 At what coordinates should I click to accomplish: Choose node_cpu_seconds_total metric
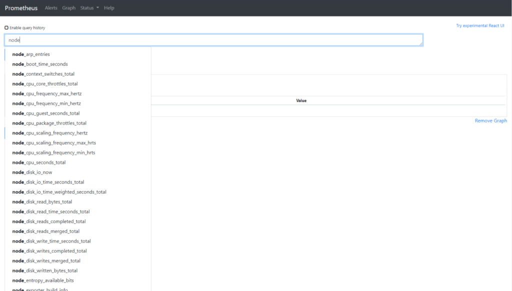point(78,162)
